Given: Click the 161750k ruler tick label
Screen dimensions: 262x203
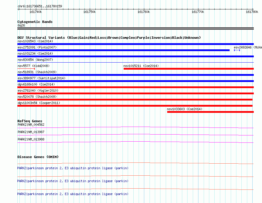Looking at the screenshot, I should [89, 12].
